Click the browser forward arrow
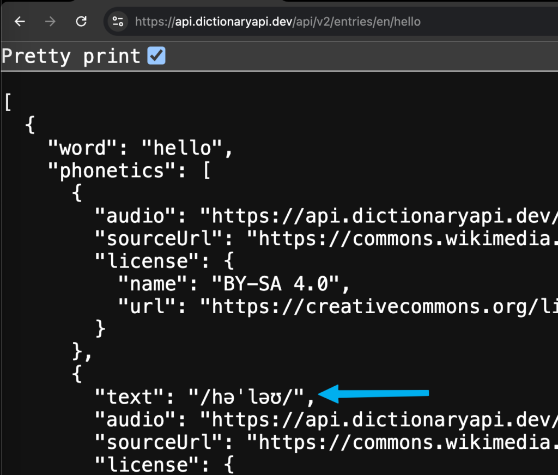The width and height of the screenshot is (558, 475). pos(50,22)
